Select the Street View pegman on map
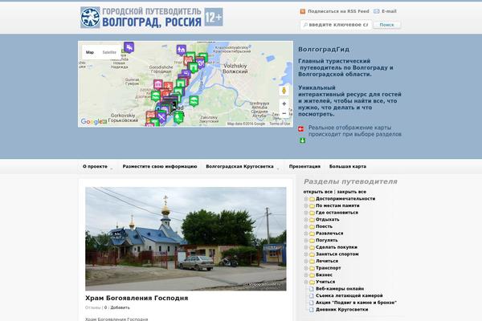 (x=284, y=91)
